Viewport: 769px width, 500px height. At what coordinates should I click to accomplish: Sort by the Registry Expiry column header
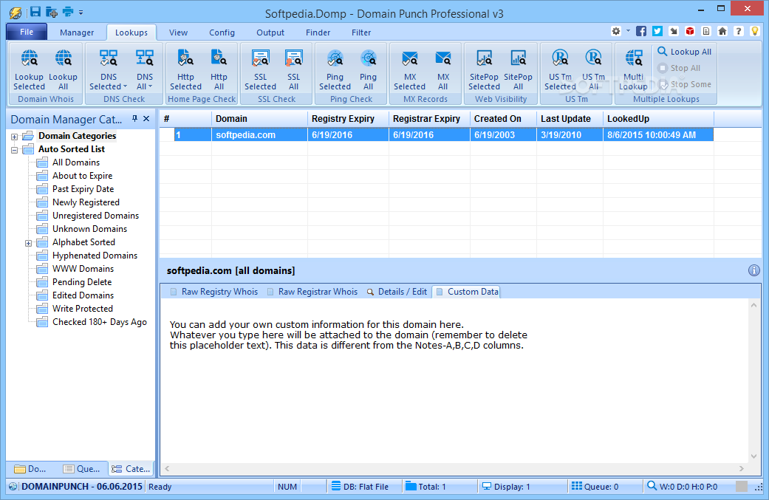(x=348, y=119)
